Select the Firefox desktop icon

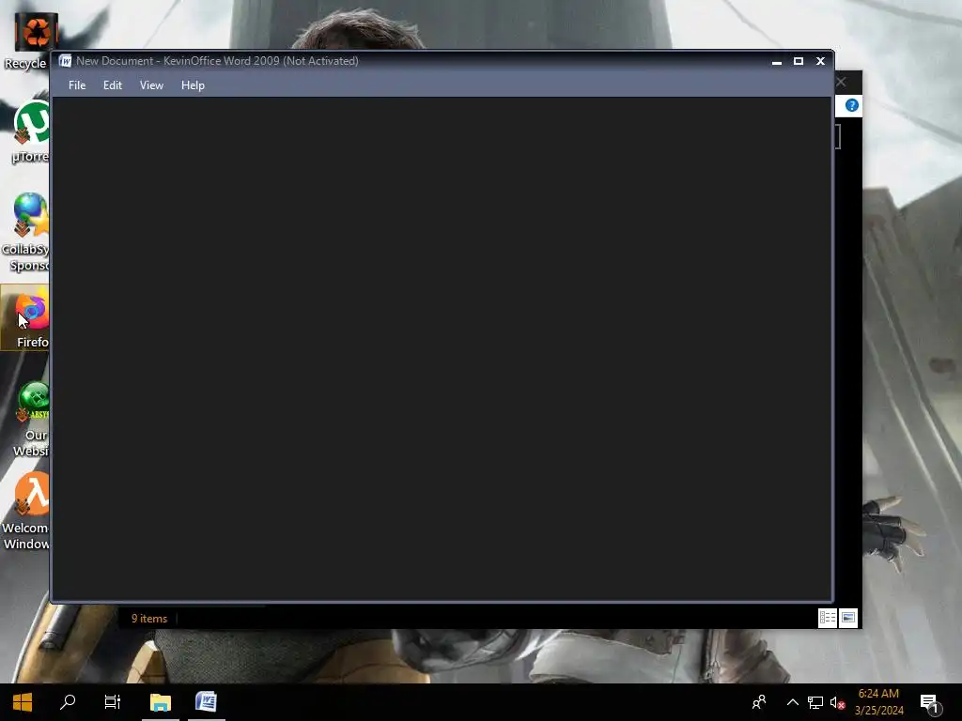(x=25, y=317)
